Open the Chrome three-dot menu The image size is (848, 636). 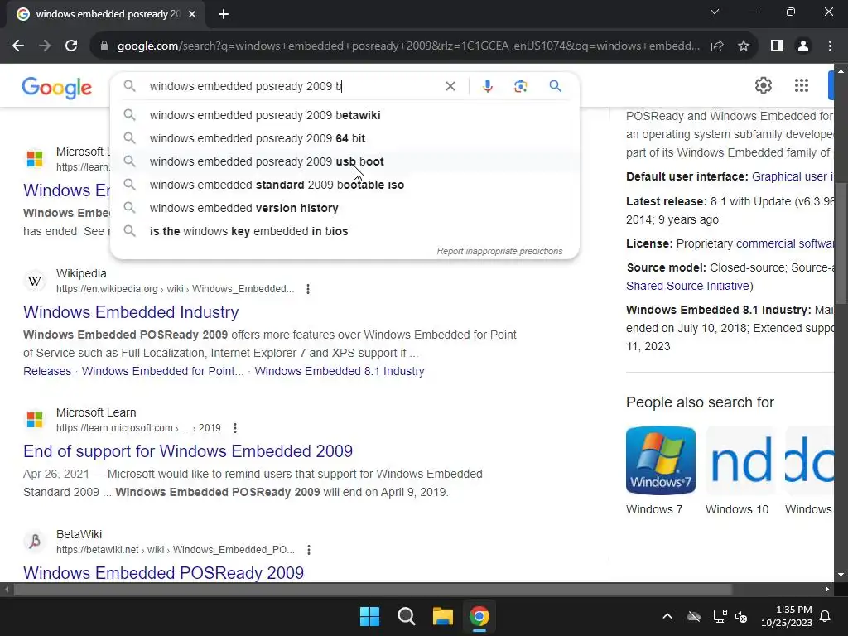tap(830, 46)
